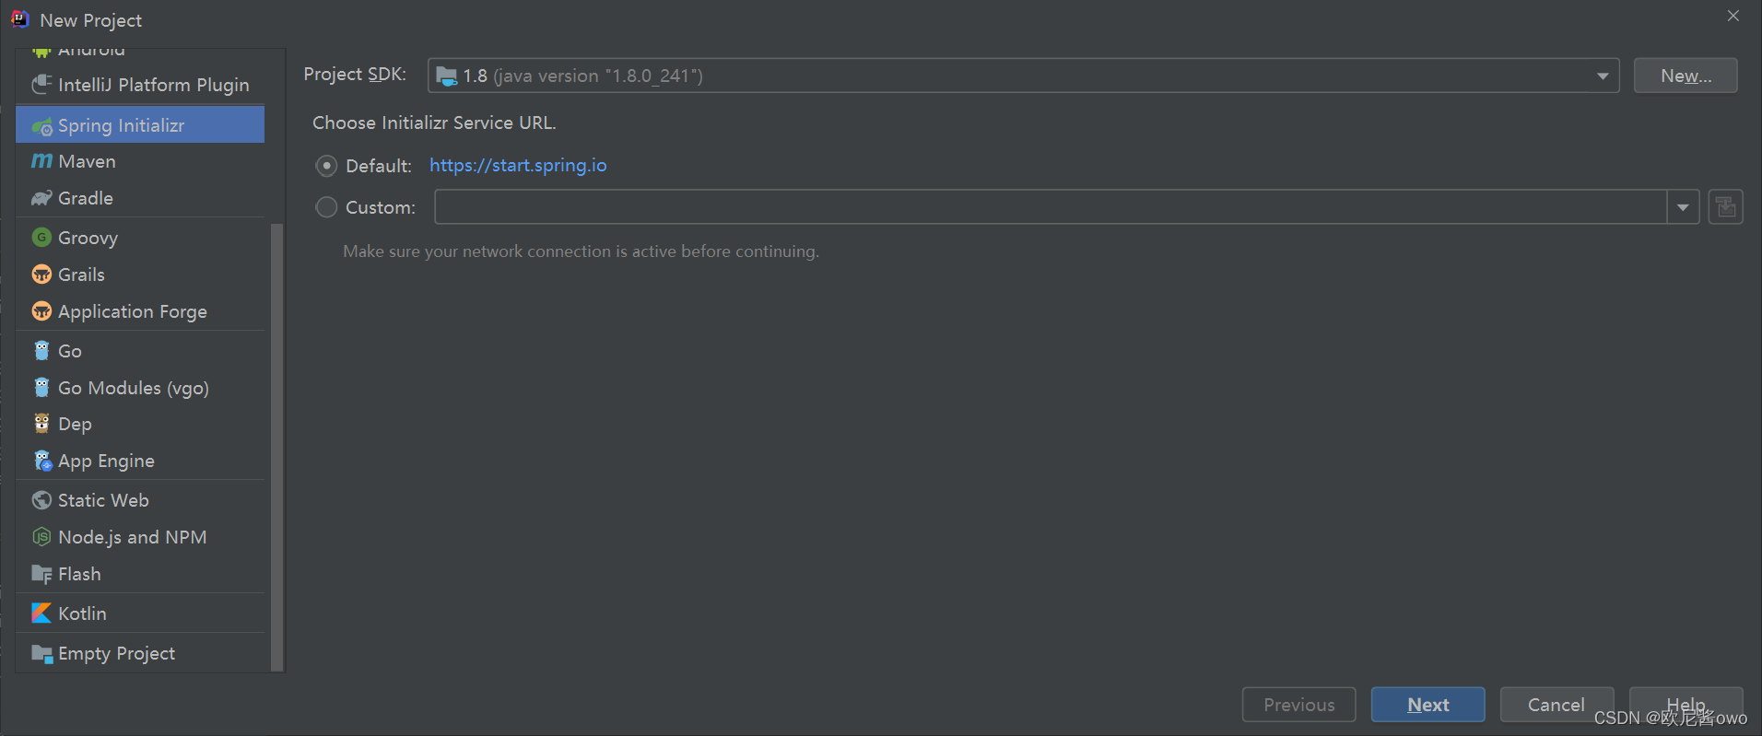Screen dimensions: 1762x736
Task: Select Spring Initializr project type
Action: click(140, 124)
